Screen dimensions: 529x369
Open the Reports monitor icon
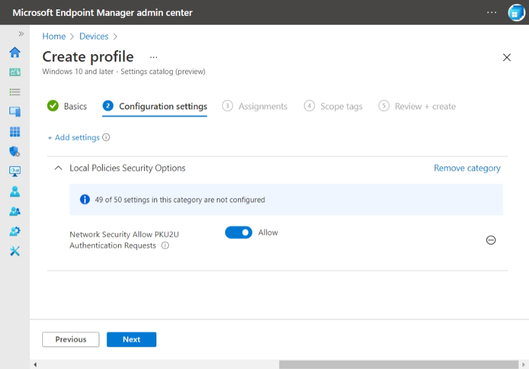pyautogui.click(x=15, y=171)
